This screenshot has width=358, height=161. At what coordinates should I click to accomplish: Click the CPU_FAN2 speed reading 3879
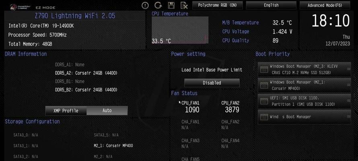[x=232, y=110]
